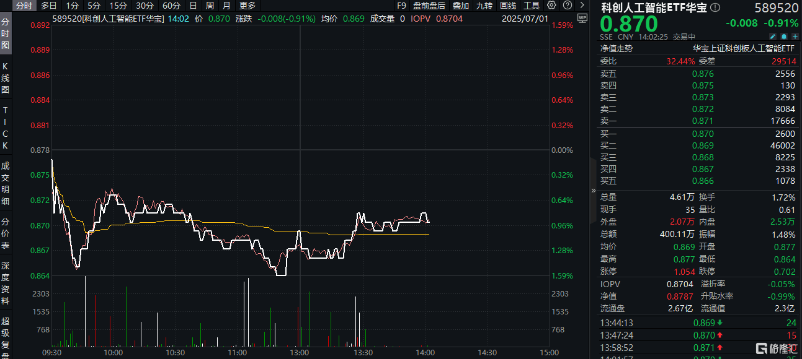Click the 买二 bid price 0.869
Screen dimensions: 802x359
tap(703, 145)
